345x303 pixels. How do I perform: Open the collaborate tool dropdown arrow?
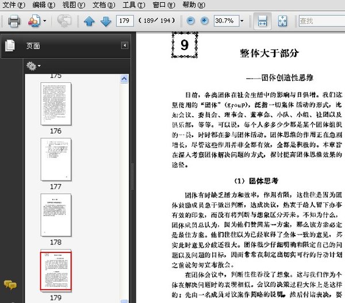45,21
